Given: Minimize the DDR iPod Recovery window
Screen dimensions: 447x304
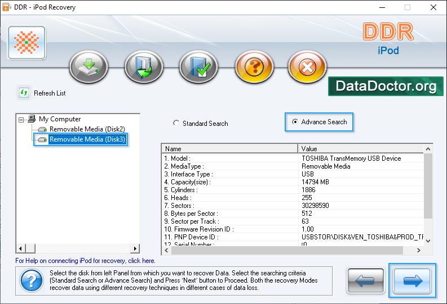Looking at the screenshot, I should [382, 7].
